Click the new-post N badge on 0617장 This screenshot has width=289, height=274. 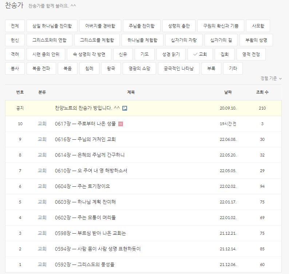120,124
